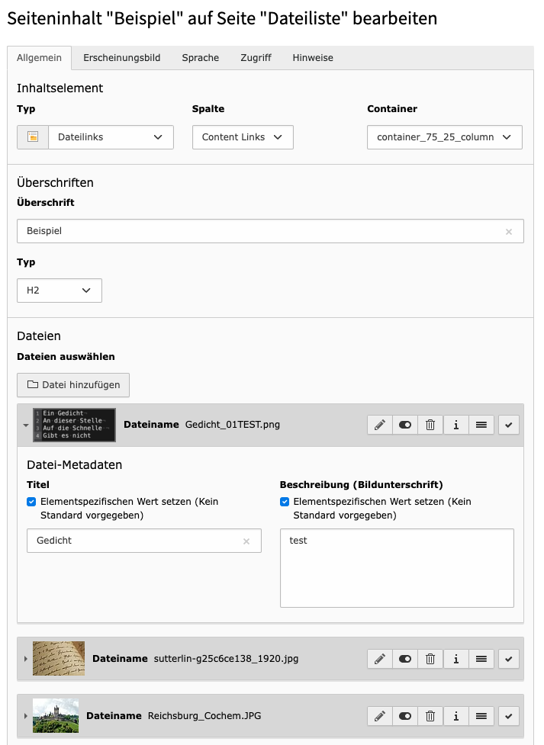This screenshot has height=745, width=544.
Task: Clear the Titel Gedicht field with x
Action: point(246,541)
